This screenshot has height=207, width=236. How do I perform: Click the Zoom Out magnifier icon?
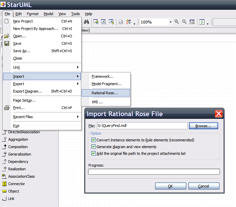[185, 22]
